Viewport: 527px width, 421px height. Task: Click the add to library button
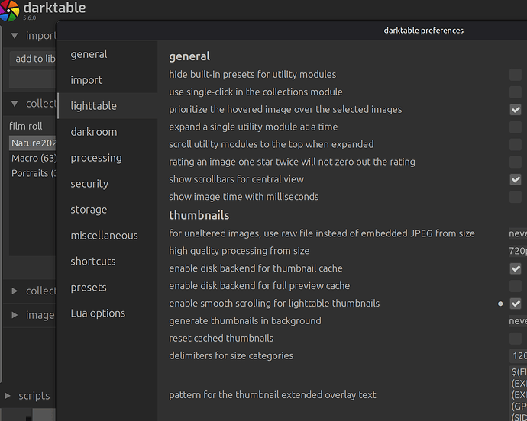[33, 59]
